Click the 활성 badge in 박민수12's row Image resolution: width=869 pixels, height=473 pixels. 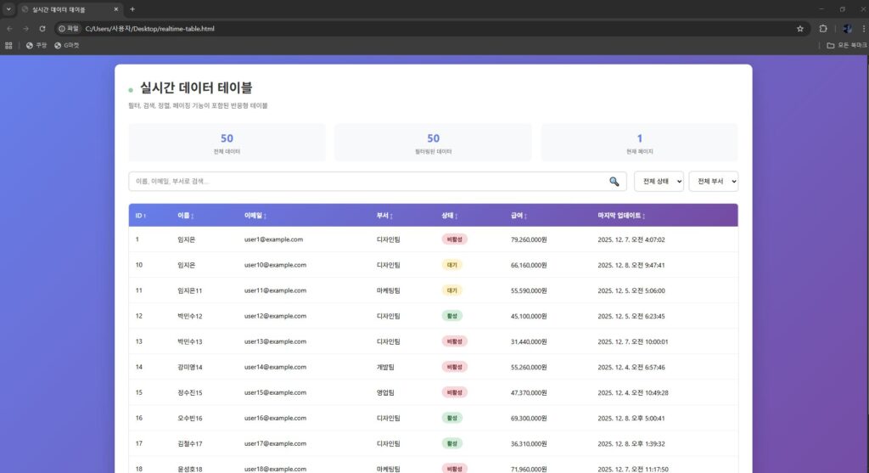click(451, 316)
